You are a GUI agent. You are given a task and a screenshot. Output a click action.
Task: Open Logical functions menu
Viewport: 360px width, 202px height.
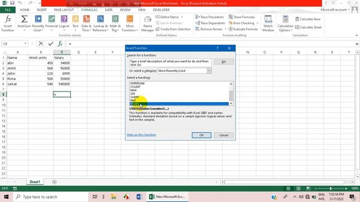click(x=64, y=24)
